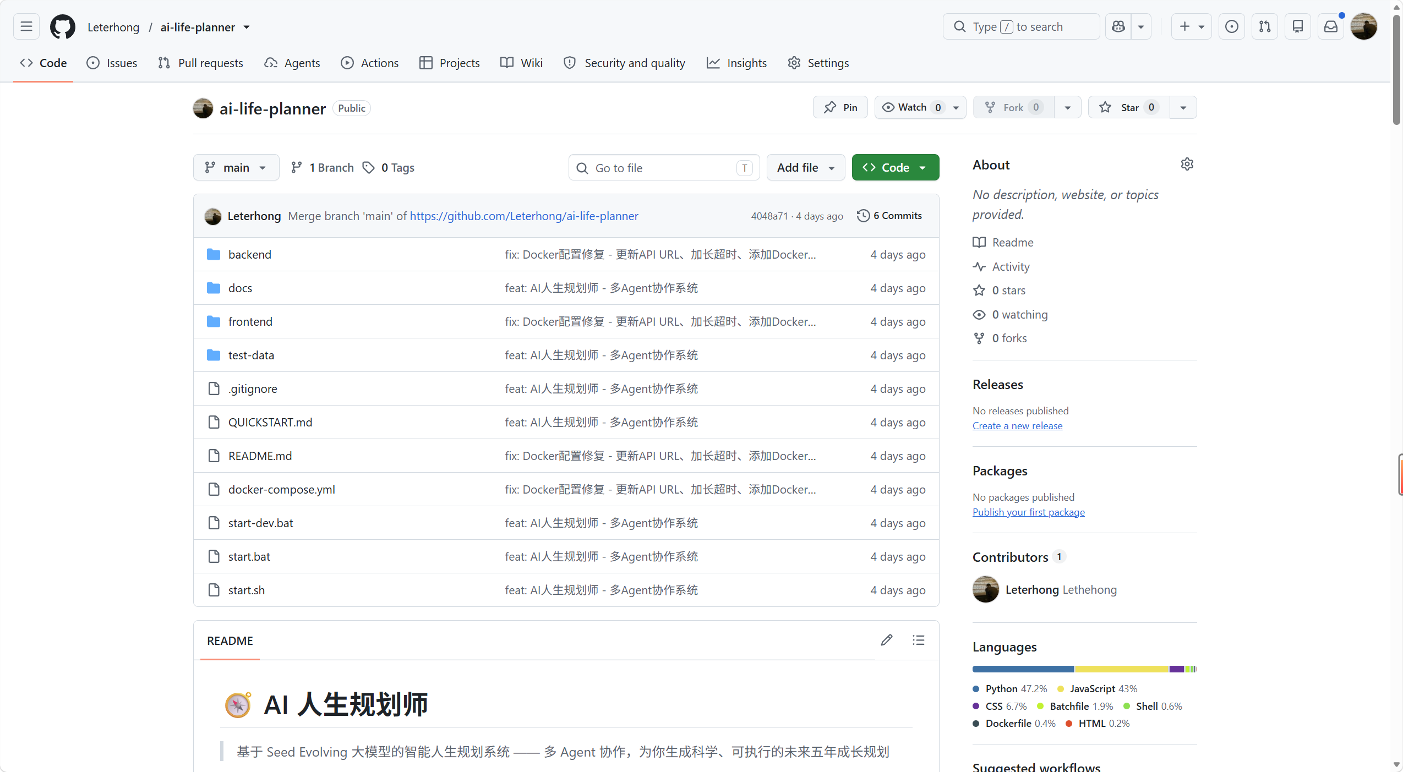The image size is (1403, 772).
Task: View the 6 Commits history
Action: (x=889, y=216)
